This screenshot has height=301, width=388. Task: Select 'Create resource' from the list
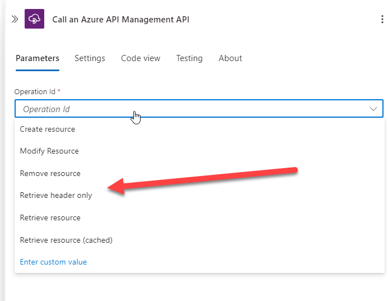(x=48, y=129)
